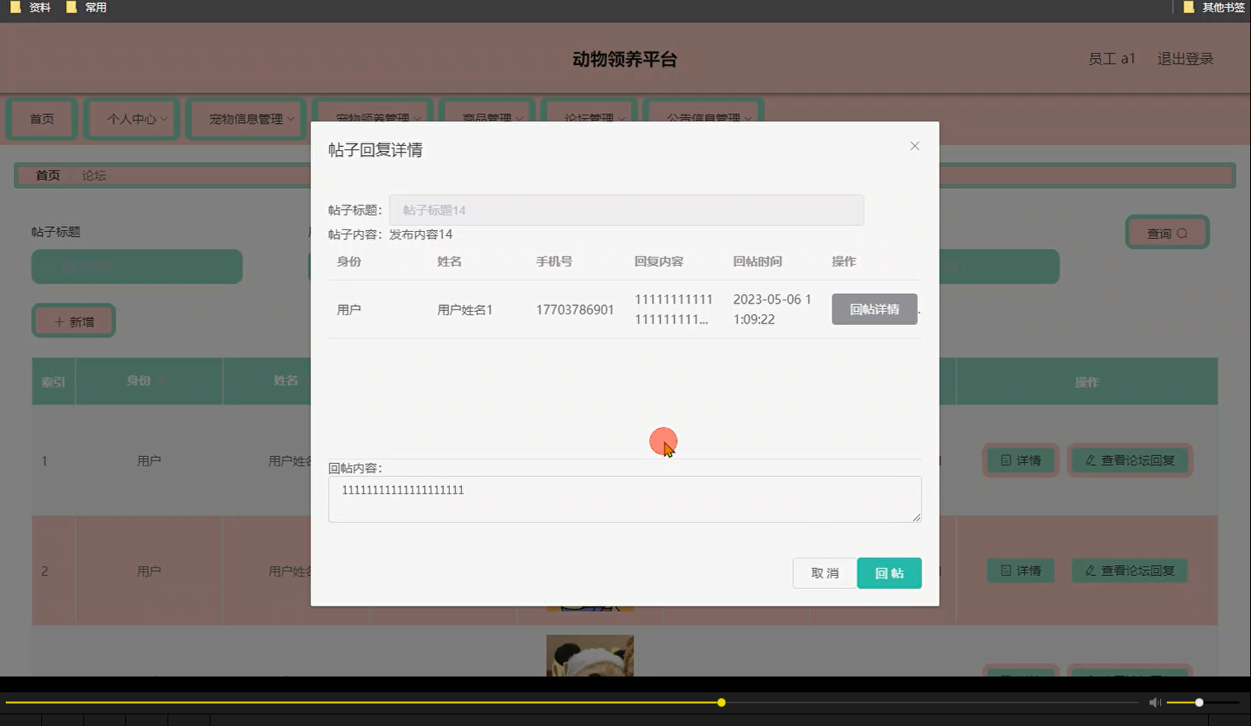Screen dimensions: 1251x726
Task: Expand the 商品管理 dropdown
Action: (x=487, y=116)
